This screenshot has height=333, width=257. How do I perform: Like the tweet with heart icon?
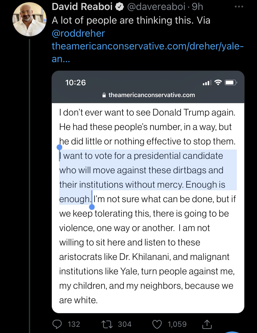coord(157,324)
